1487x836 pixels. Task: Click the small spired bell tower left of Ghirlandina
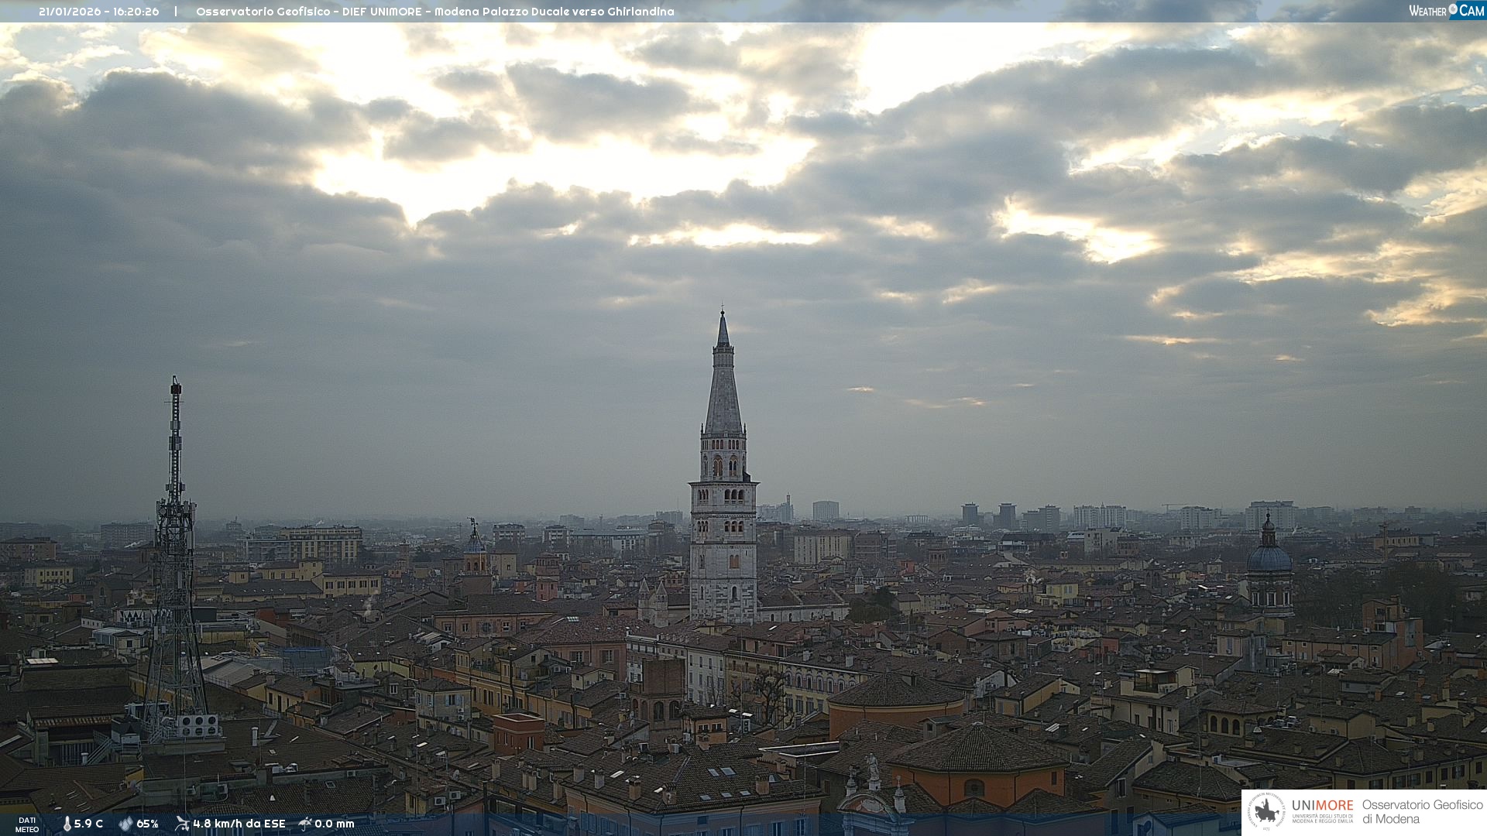(474, 546)
